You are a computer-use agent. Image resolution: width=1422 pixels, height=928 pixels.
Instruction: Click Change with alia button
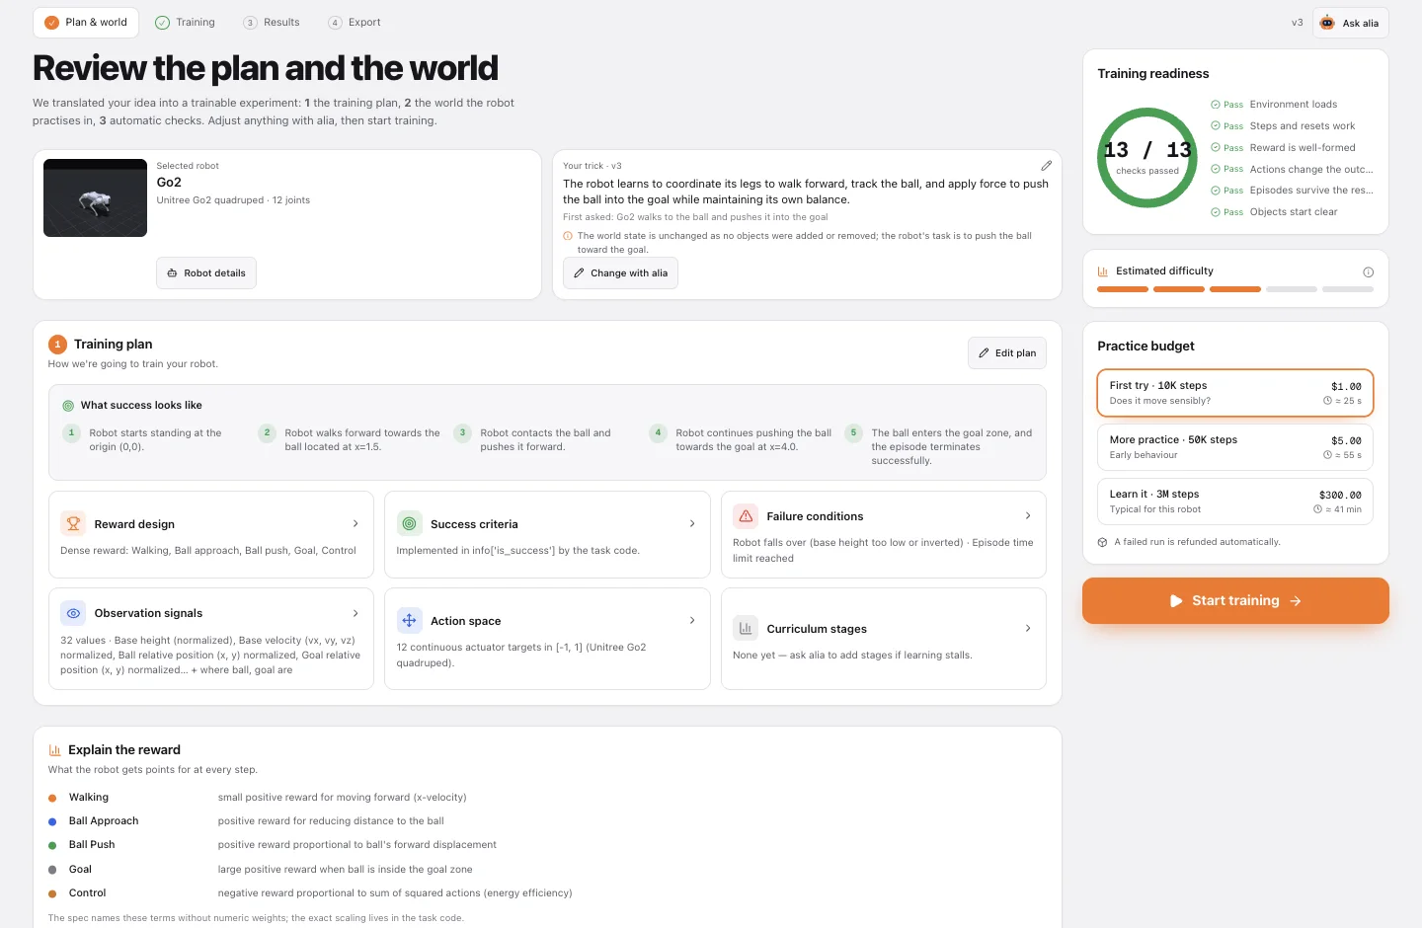(620, 273)
